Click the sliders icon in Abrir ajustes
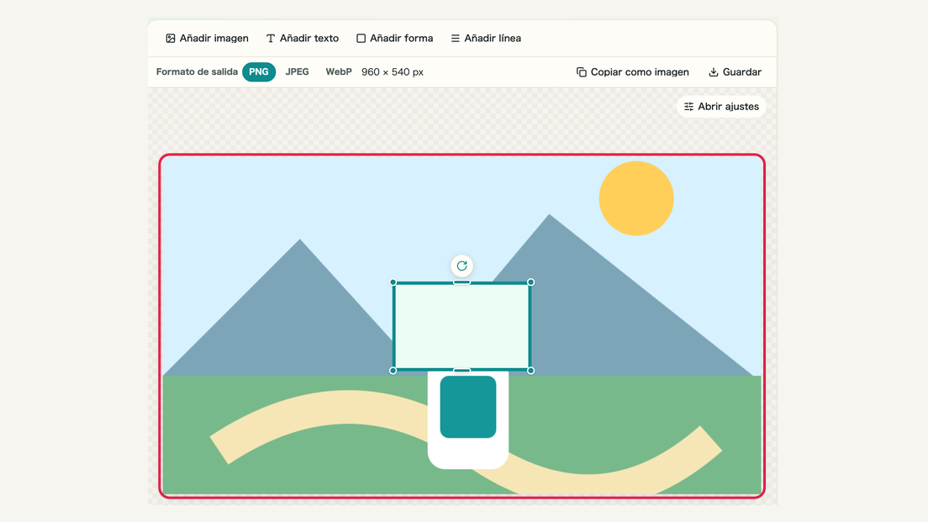 pyautogui.click(x=689, y=107)
